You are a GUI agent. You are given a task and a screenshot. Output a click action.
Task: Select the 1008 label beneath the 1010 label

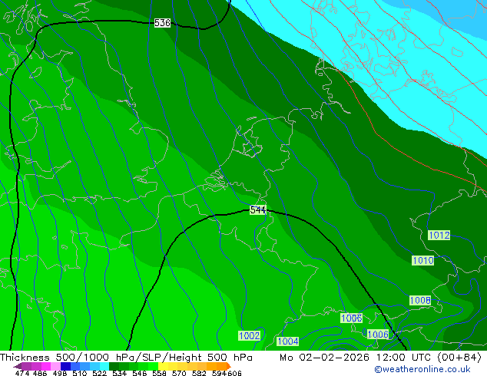(420, 300)
